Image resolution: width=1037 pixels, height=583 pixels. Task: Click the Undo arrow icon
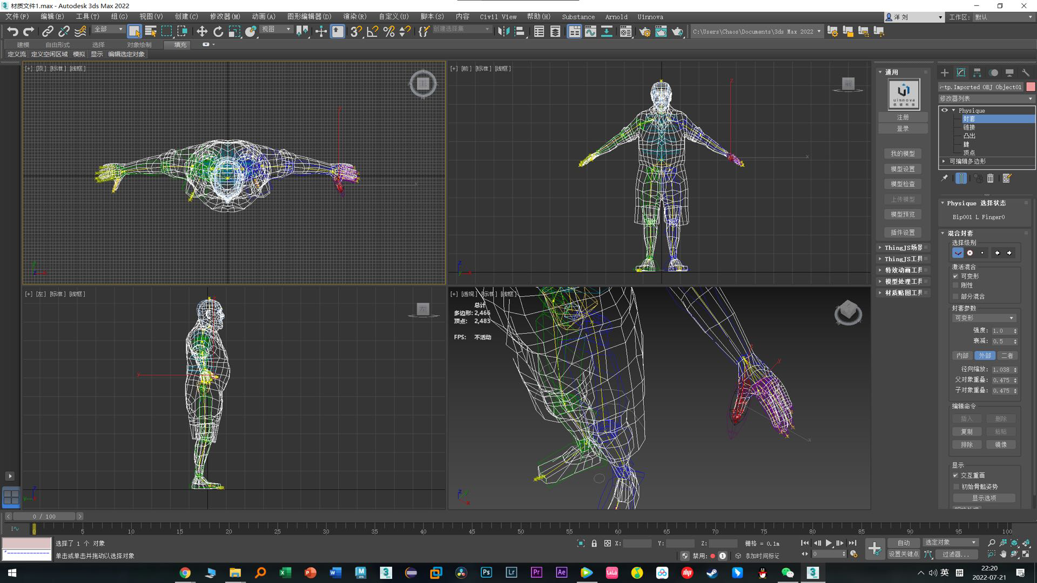pos(12,31)
